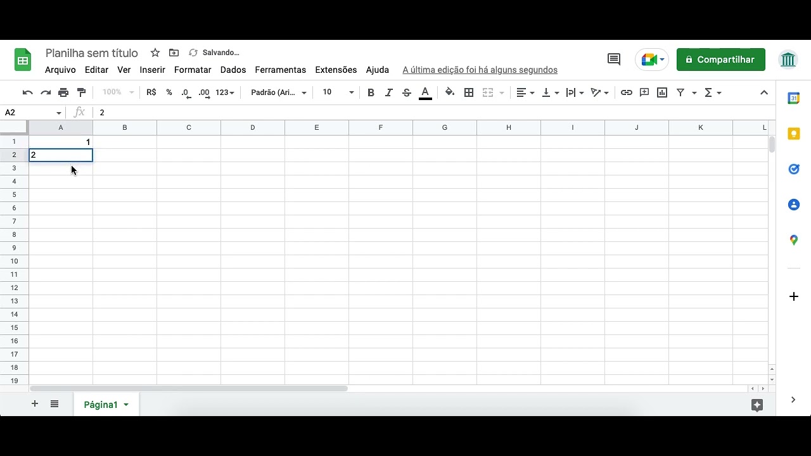Collapse the menus with up chevron
The width and height of the screenshot is (811, 456).
point(764,92)
